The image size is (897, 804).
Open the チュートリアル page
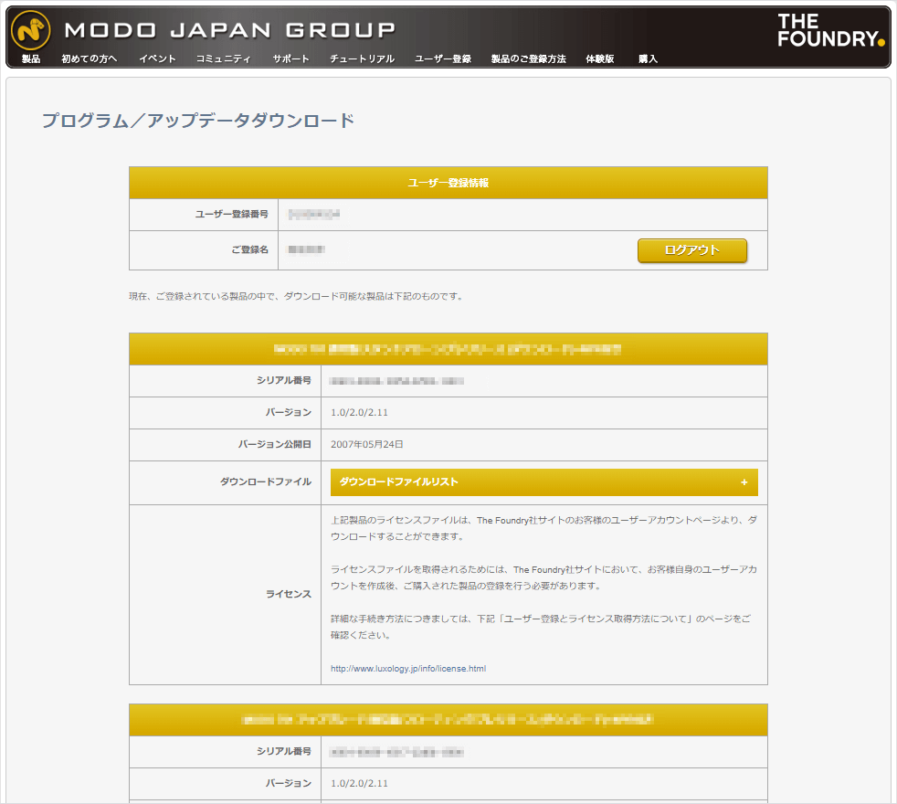coord(362,59)
